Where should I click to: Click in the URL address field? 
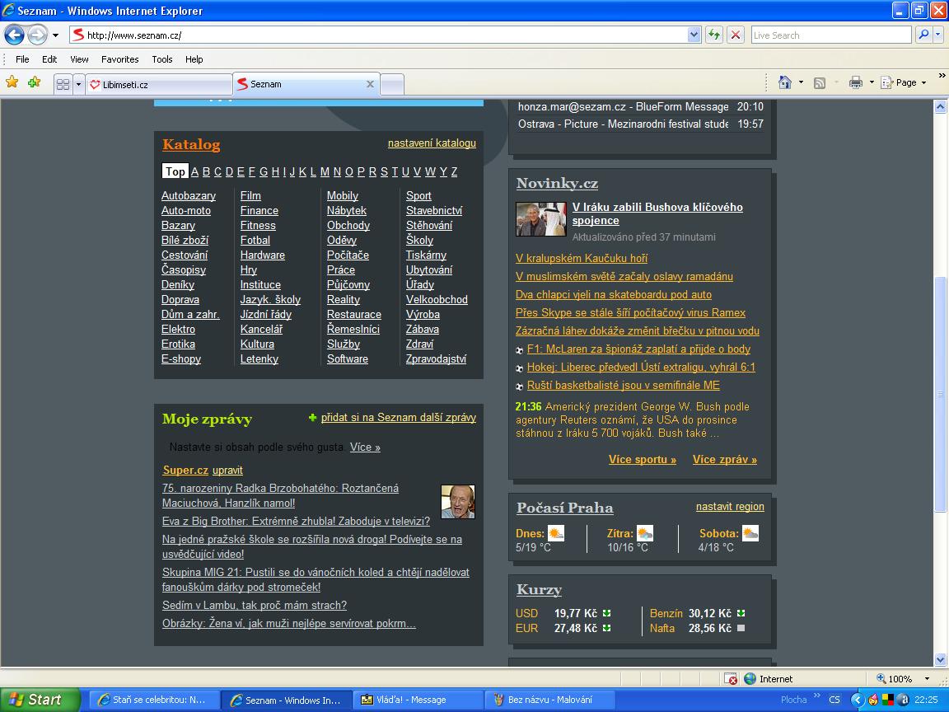click(x=385, y=35)
